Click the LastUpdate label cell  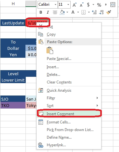pyautogui.click(x=13, y=23)
